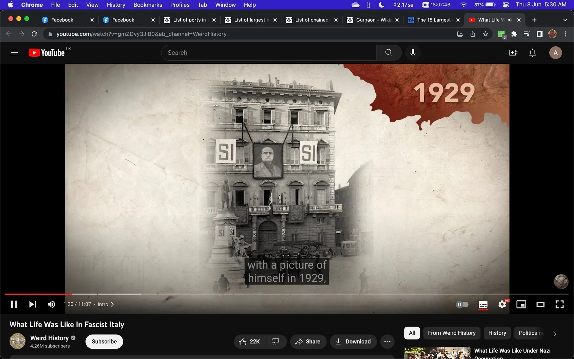Install app icon in address bar
Screen dimensions: 574x359
point(460,34)
